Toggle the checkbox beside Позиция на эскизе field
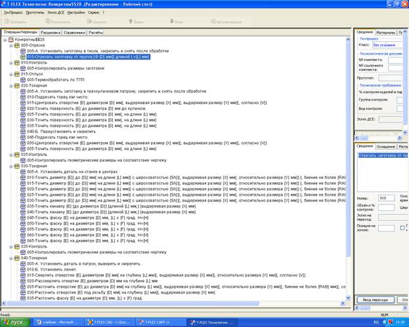 (x=402, y=228)
